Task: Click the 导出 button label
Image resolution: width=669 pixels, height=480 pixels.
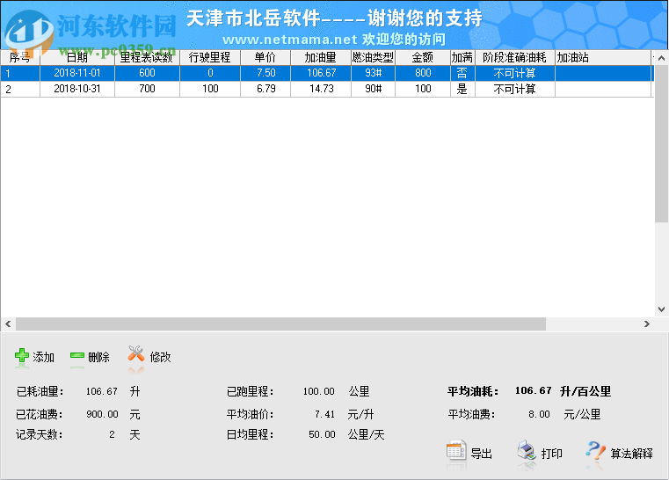Action: pyautogui.click(x=481, y=454)
